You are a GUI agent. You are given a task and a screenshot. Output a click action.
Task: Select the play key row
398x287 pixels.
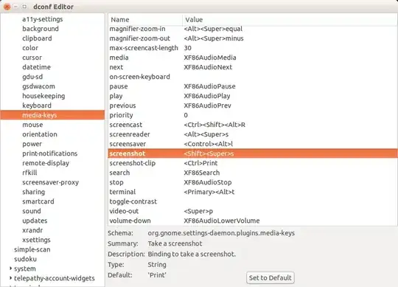(253, 96)
